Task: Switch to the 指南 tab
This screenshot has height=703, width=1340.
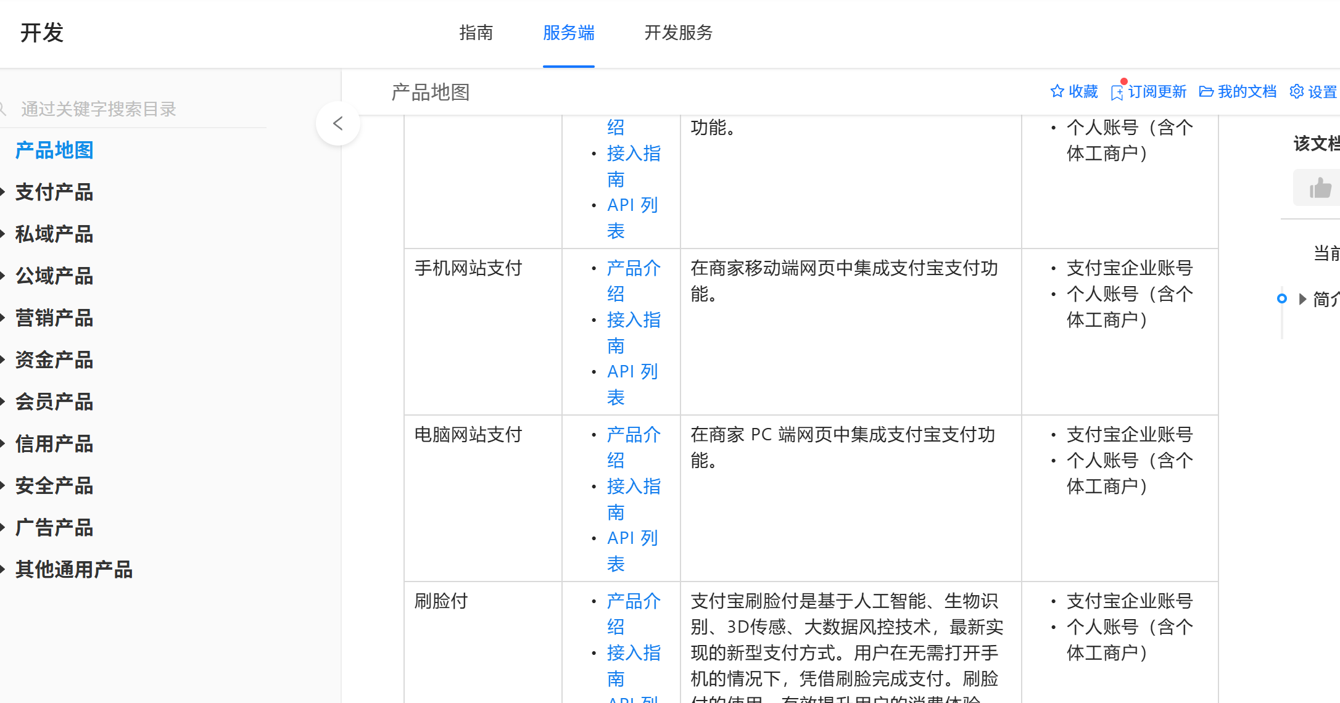Action: click(476, 33)
